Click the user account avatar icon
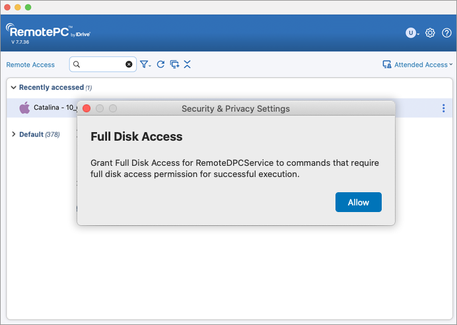457x325 pixels. pyautogui.click(x=411, y=32)
